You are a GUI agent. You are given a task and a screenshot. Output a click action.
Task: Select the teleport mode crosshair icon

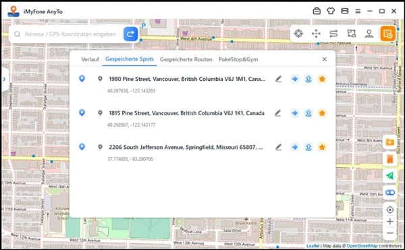click(x=298, y=34)
